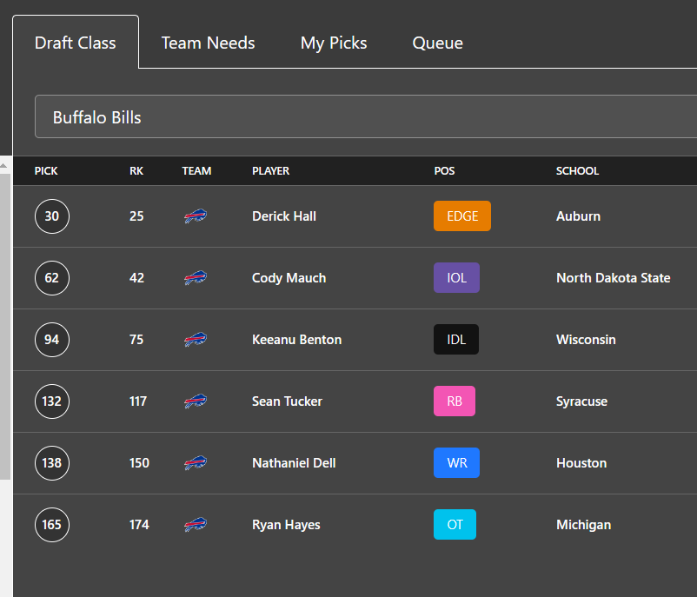697x597 pixels.
Task: Click the pick 138 circle badge
Action: coord(52,463)
